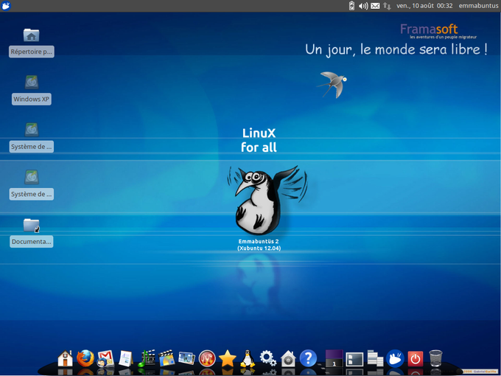Open the emmabuntus user session menu
The width and height of the screenshot is (501, 376).
pyautogui.click(x=478, y=6)
